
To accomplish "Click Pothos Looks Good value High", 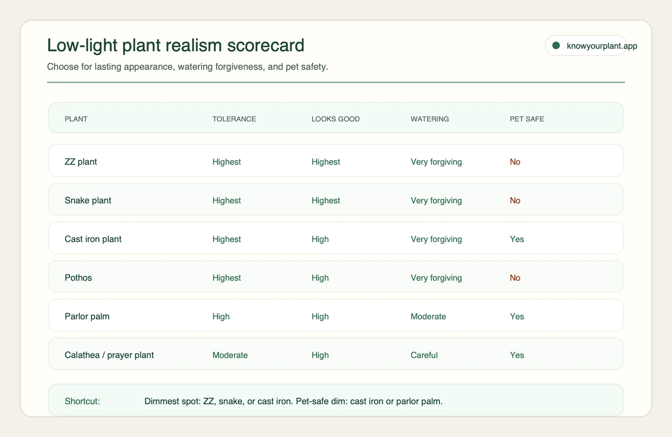I will pos(320,278).
